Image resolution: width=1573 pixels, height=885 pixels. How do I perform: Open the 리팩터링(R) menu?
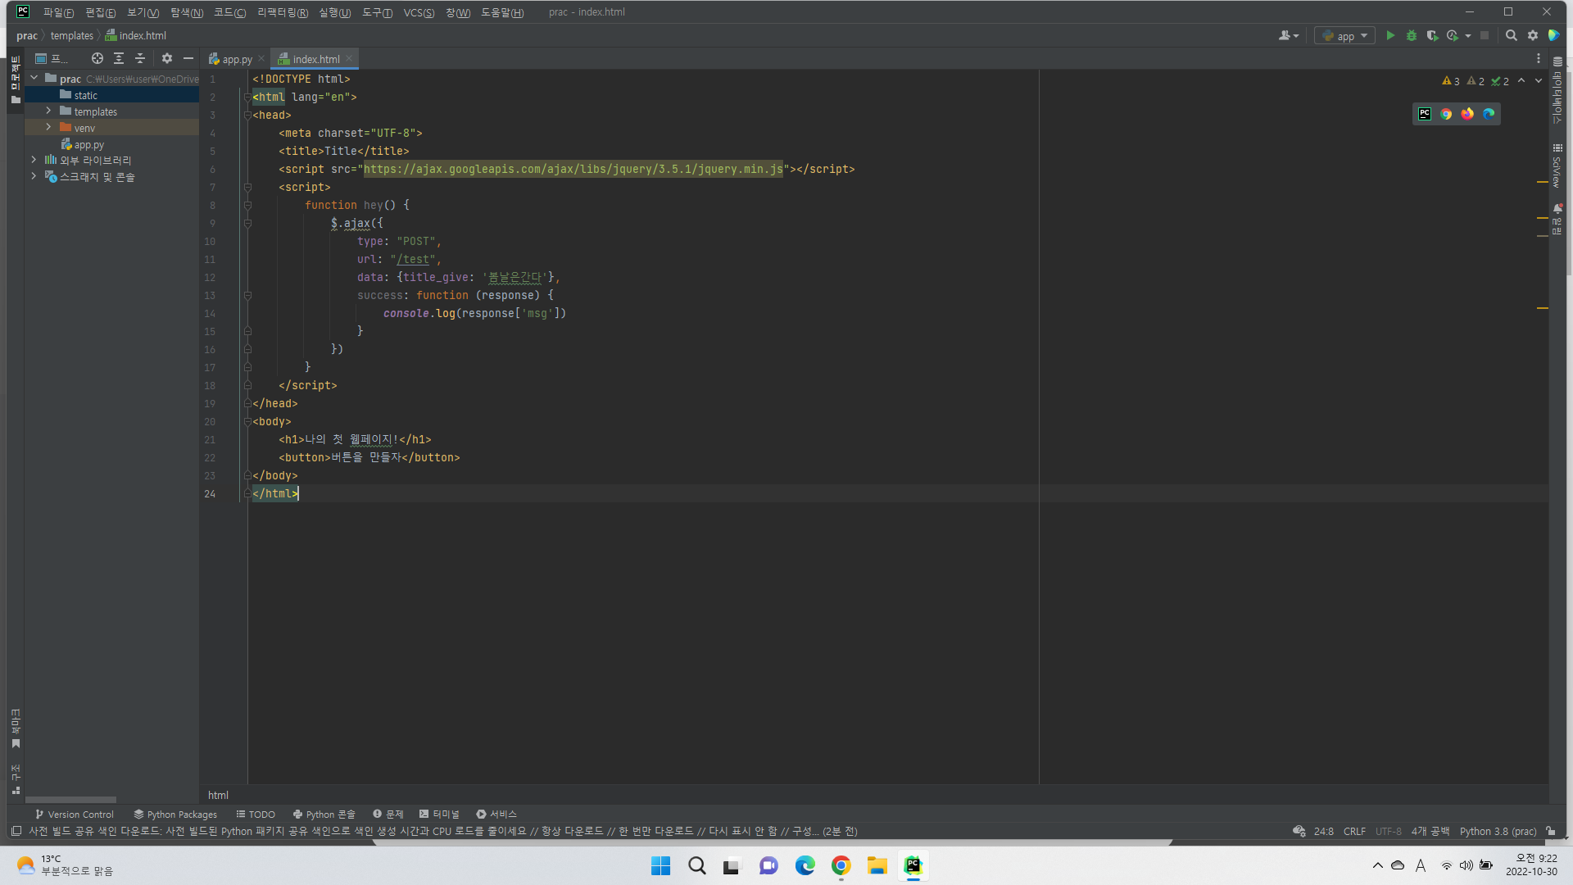click(x=283, y=12)
